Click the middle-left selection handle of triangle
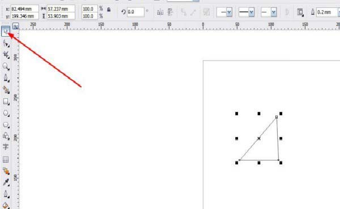340x209 pixels. pos(236,138)
